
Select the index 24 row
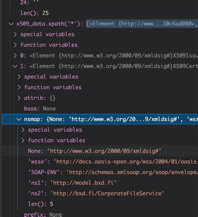tap(100, 3)
